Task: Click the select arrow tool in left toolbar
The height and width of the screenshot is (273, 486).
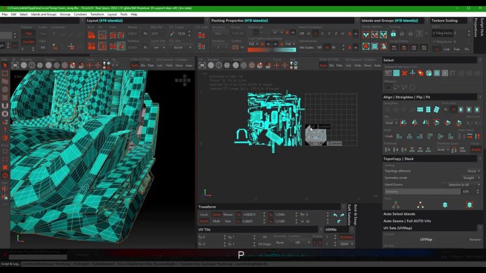Action: tap(4, 66)
